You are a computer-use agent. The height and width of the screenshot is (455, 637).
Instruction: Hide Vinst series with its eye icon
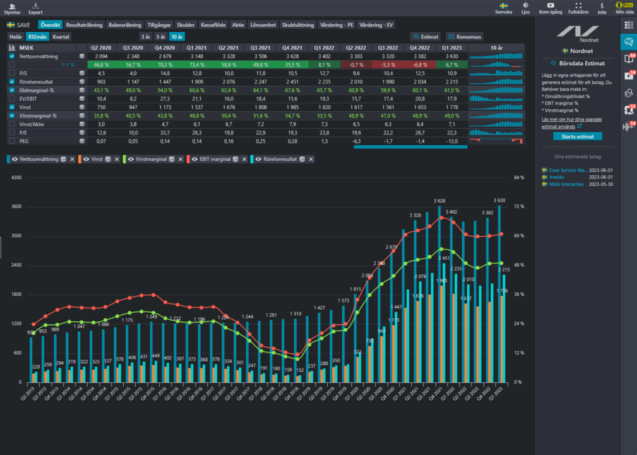click(86, 159)
